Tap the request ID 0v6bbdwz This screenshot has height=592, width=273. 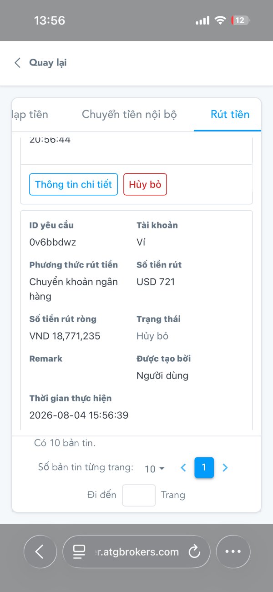[x=53, y=242]
